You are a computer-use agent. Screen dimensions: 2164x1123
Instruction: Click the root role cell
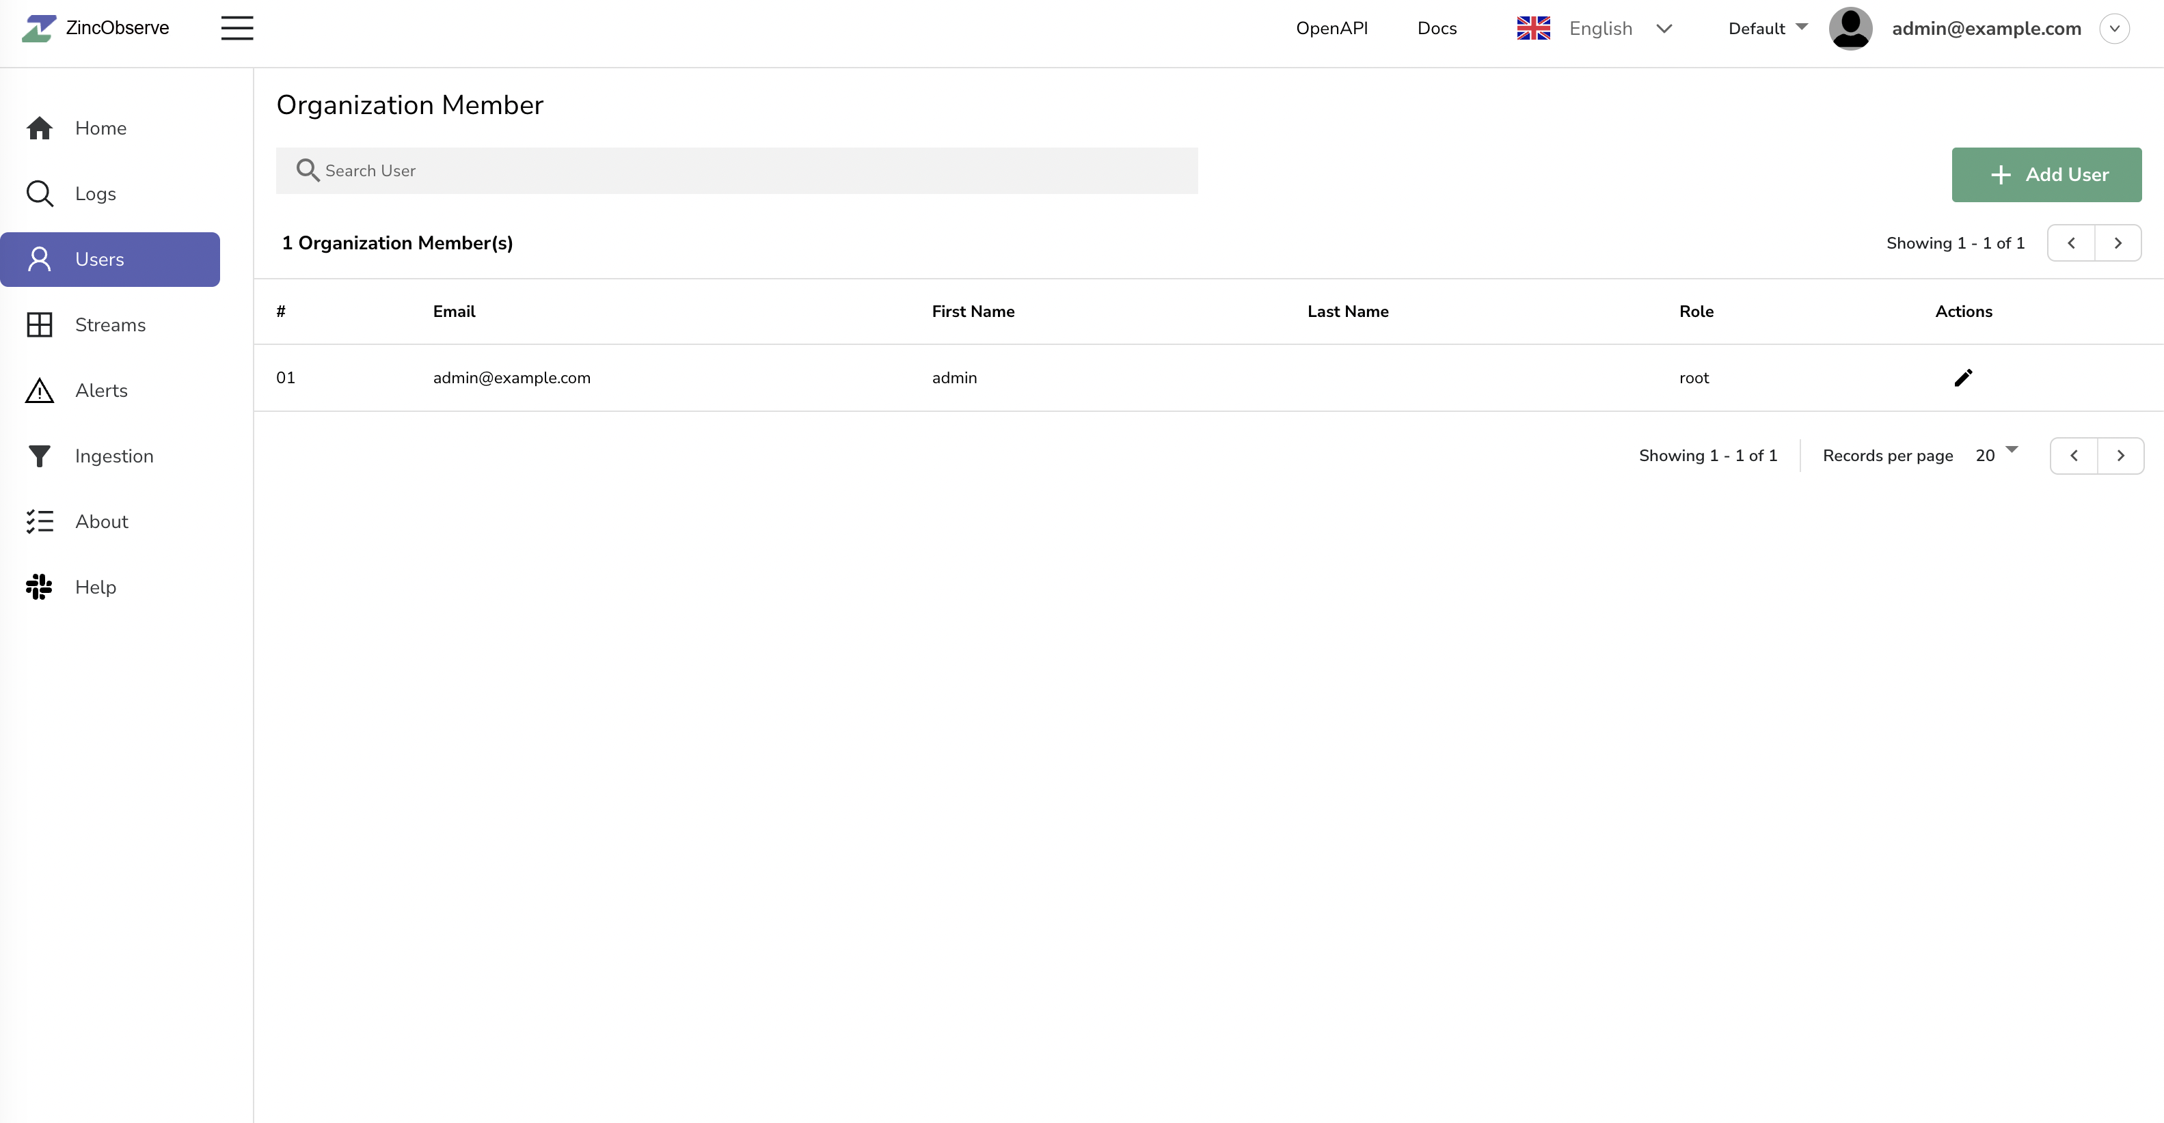click(x=1694, y=378)
